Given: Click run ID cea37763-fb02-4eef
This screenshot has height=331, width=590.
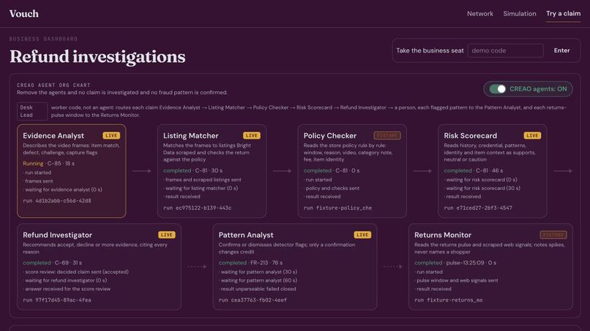Looking at the screenshot, I should click(x=253, y=300).
